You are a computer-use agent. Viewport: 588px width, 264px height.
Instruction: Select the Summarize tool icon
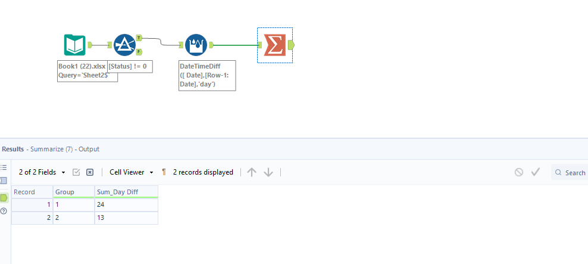tap(275, 45)
